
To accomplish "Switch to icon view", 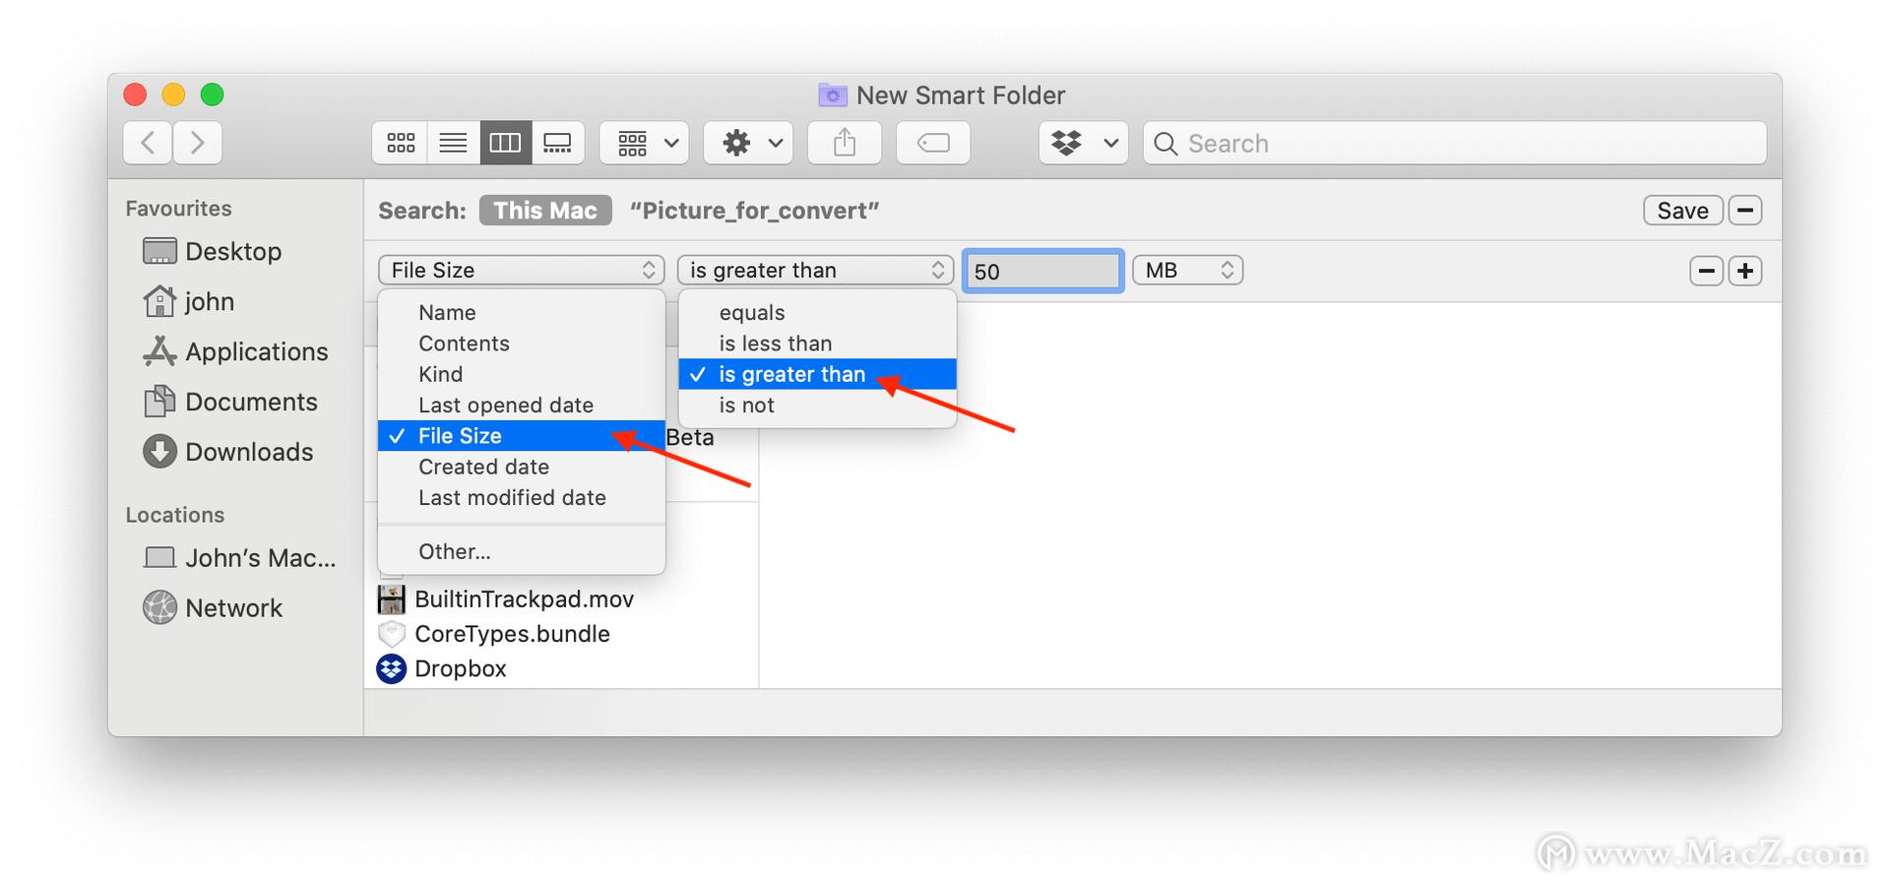I will [401, 143].
